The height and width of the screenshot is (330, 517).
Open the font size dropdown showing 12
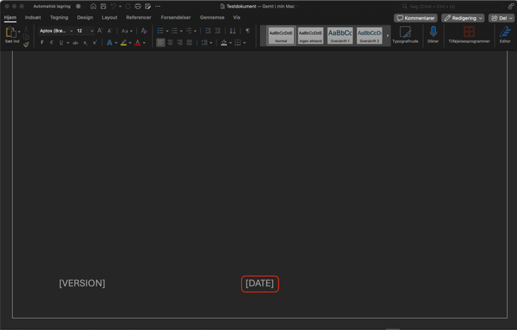[84, 31]
